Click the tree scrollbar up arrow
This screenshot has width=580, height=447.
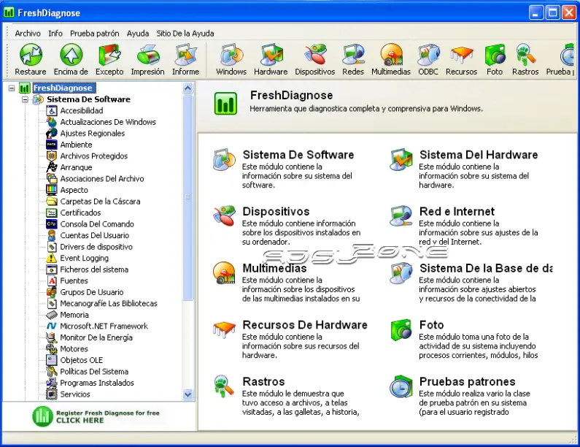(x=188, y=88)
